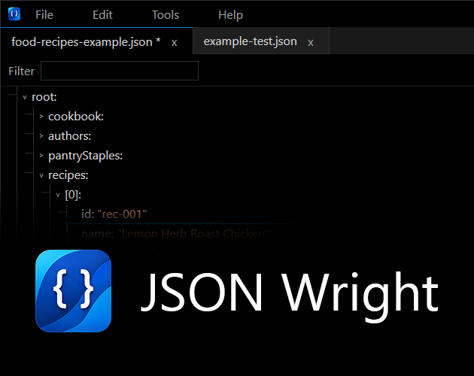Collapse the root node
Image resolution: width=474 pixels, height=376 pixels.
[x=25, y=97]
